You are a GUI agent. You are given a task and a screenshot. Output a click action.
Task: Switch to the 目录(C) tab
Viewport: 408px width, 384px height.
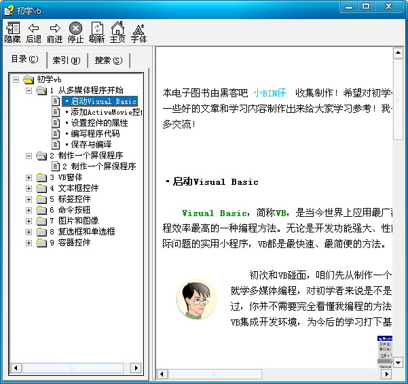25,59
